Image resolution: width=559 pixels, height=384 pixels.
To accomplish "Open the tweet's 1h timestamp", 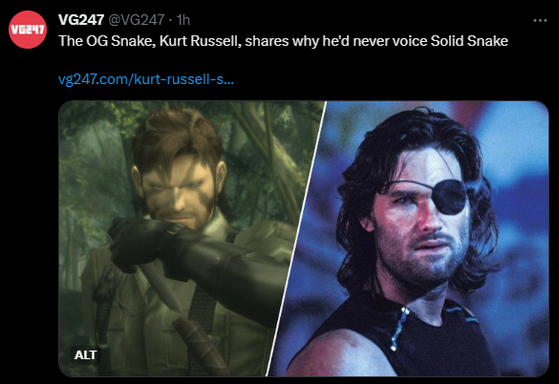I will 183,20.
